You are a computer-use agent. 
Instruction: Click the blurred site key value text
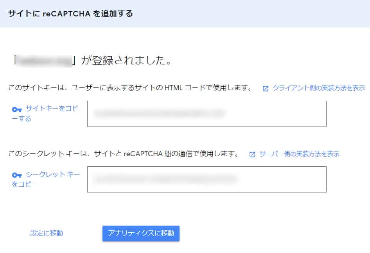pyautogui.click(x=158, y=114)
